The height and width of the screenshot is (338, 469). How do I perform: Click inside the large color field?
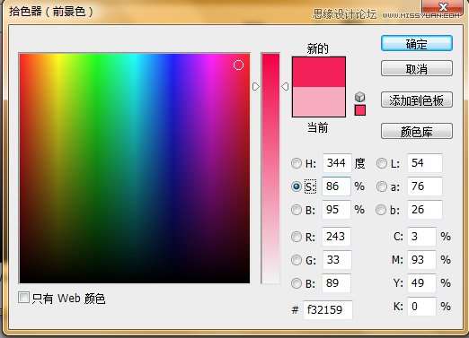coord(135,169)
